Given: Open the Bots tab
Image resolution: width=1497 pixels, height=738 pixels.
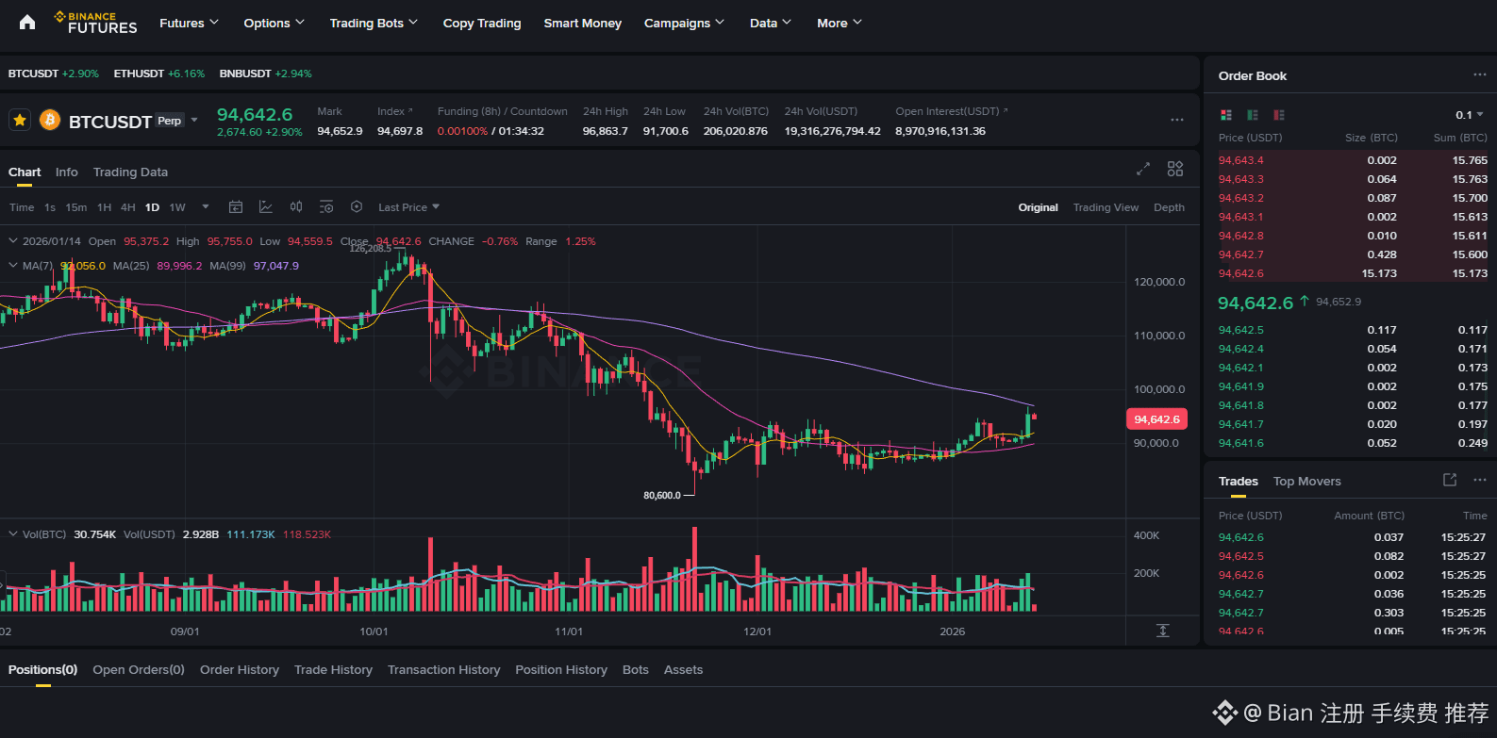Looking at the screenshot, I should coord(636,669).
